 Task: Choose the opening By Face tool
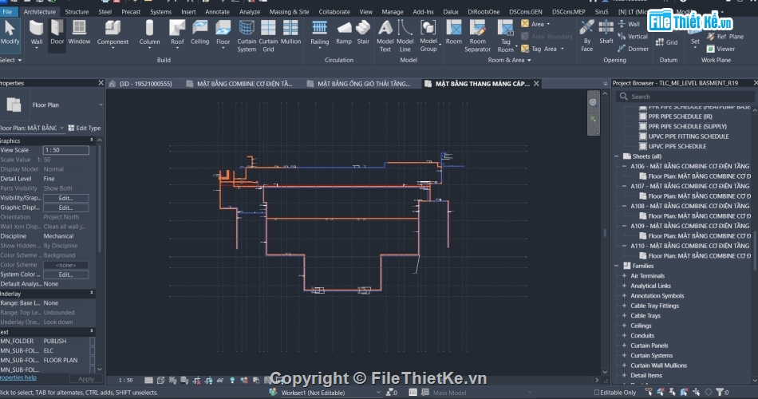pyautogui.click(x=587, y=36)
